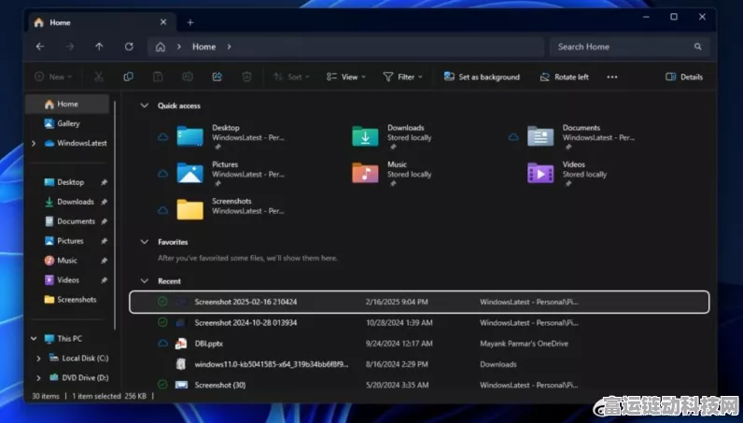Open the New dropdown menu
This screenshot has height=423, width=743.
[x=53, y=77]
